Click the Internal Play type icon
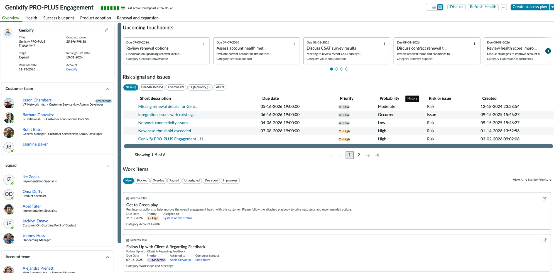Viewport: 554px width, 273px height. pos(128,199)
